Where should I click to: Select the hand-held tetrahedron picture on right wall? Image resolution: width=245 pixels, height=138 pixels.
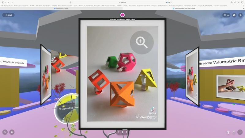point(230,85)
